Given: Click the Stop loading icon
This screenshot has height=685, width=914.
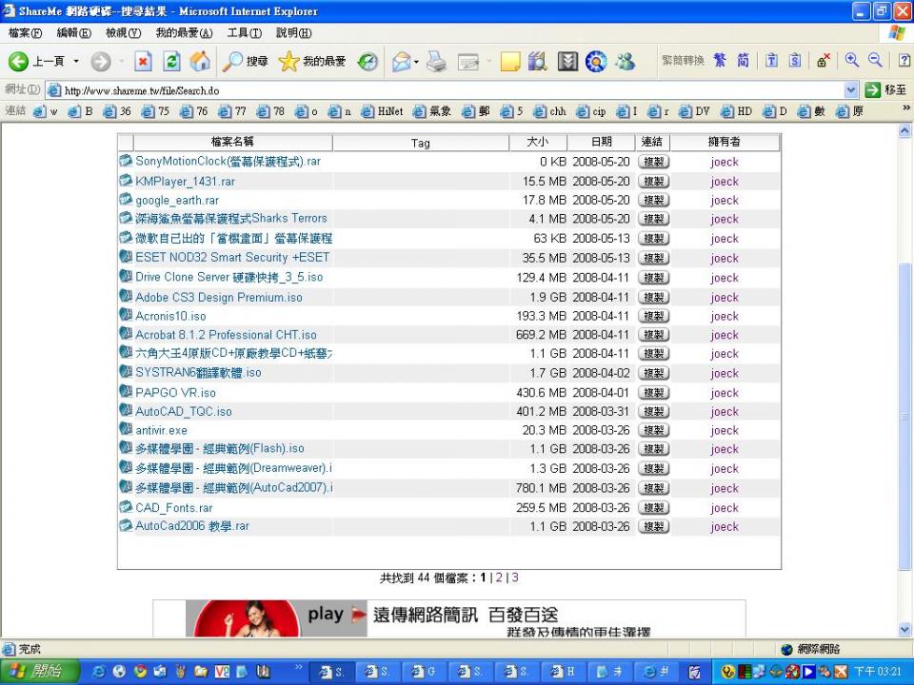Looking at the screenshot, I should [143, 61].
